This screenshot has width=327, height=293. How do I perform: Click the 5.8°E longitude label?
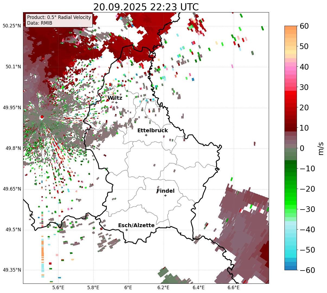tap(93, 287)
